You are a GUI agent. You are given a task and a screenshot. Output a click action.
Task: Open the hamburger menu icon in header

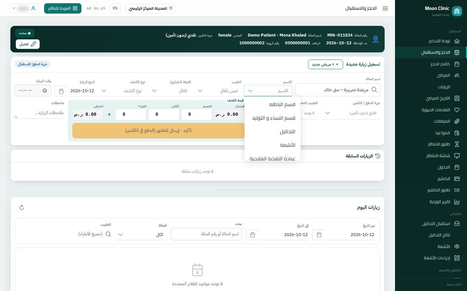385,8
